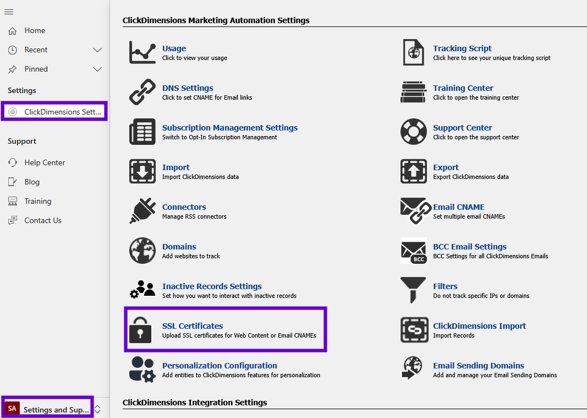Open the Settings and Support area label
The height and width of the screenshot is (418, 587).
(x=56, y=410)
